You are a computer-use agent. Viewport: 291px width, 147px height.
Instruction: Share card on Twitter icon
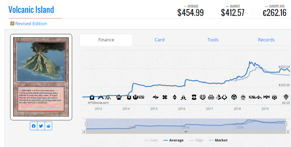[x=41, y=126]
